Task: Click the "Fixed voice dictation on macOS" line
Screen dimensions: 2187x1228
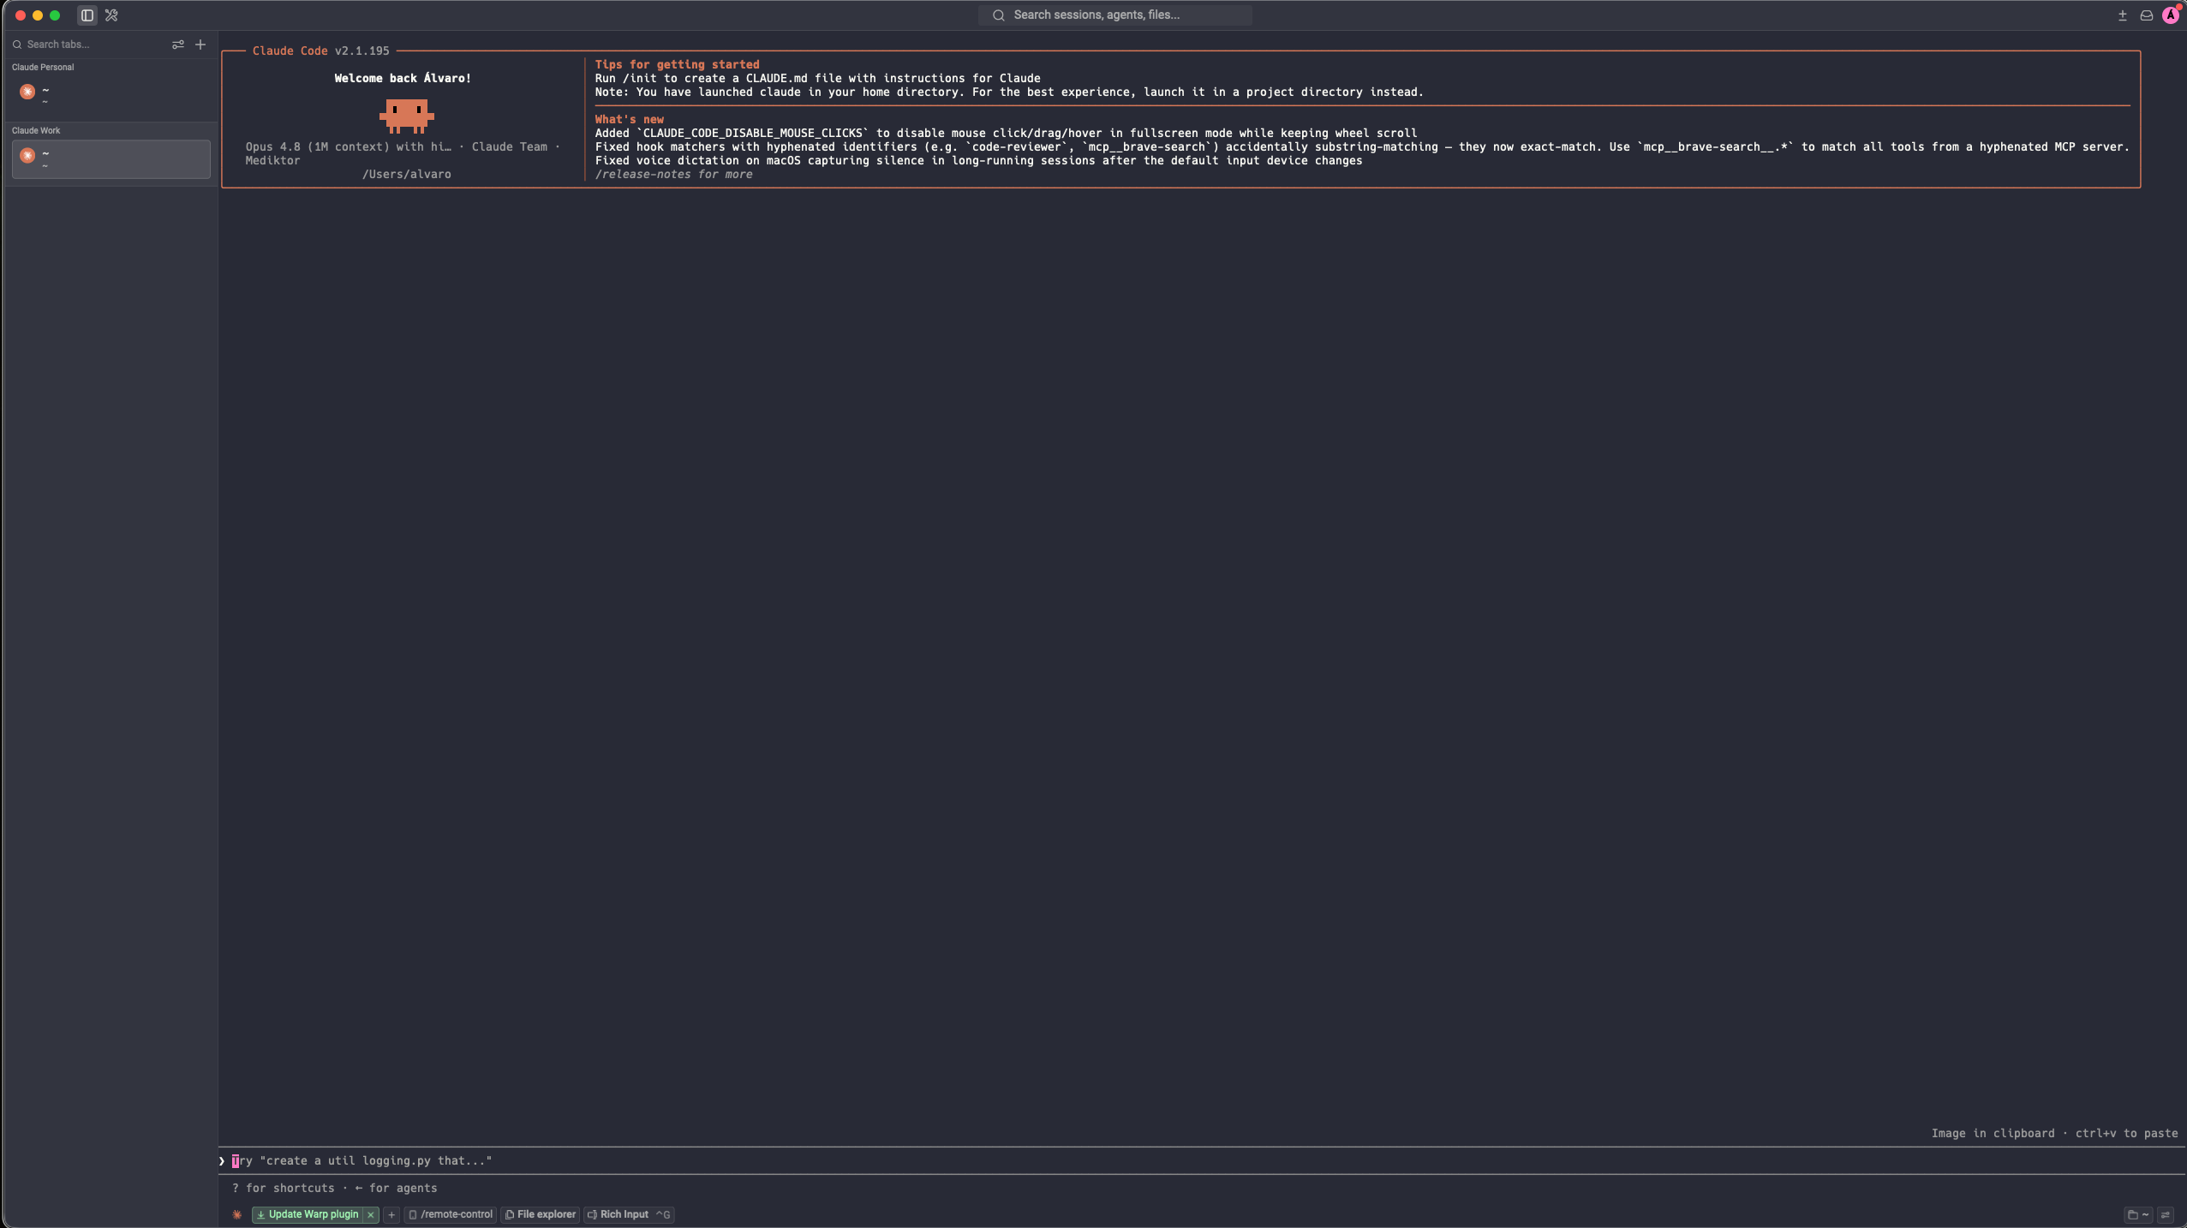Action: point(978,160)
